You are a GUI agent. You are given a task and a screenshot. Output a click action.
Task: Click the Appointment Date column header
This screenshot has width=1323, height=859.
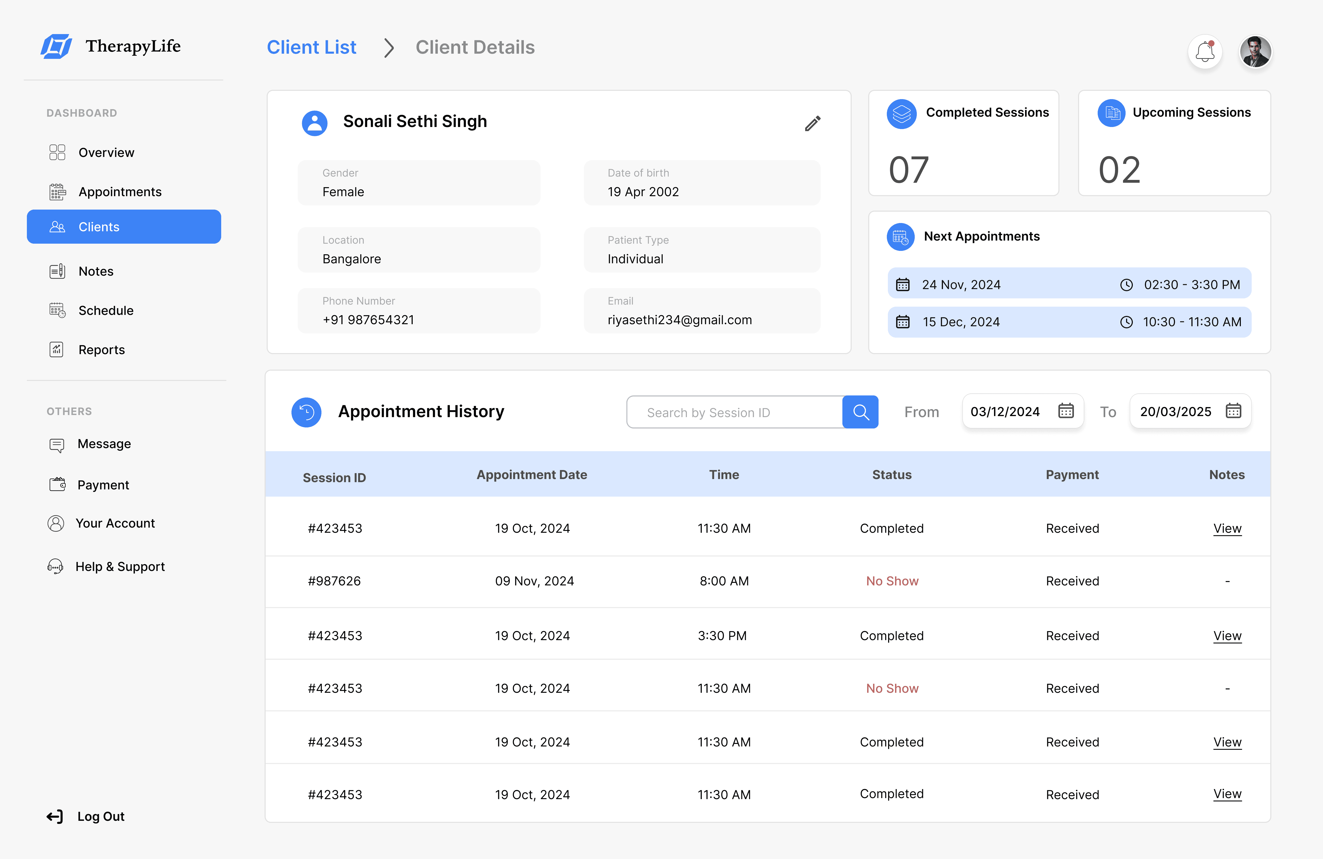[532, 475]
